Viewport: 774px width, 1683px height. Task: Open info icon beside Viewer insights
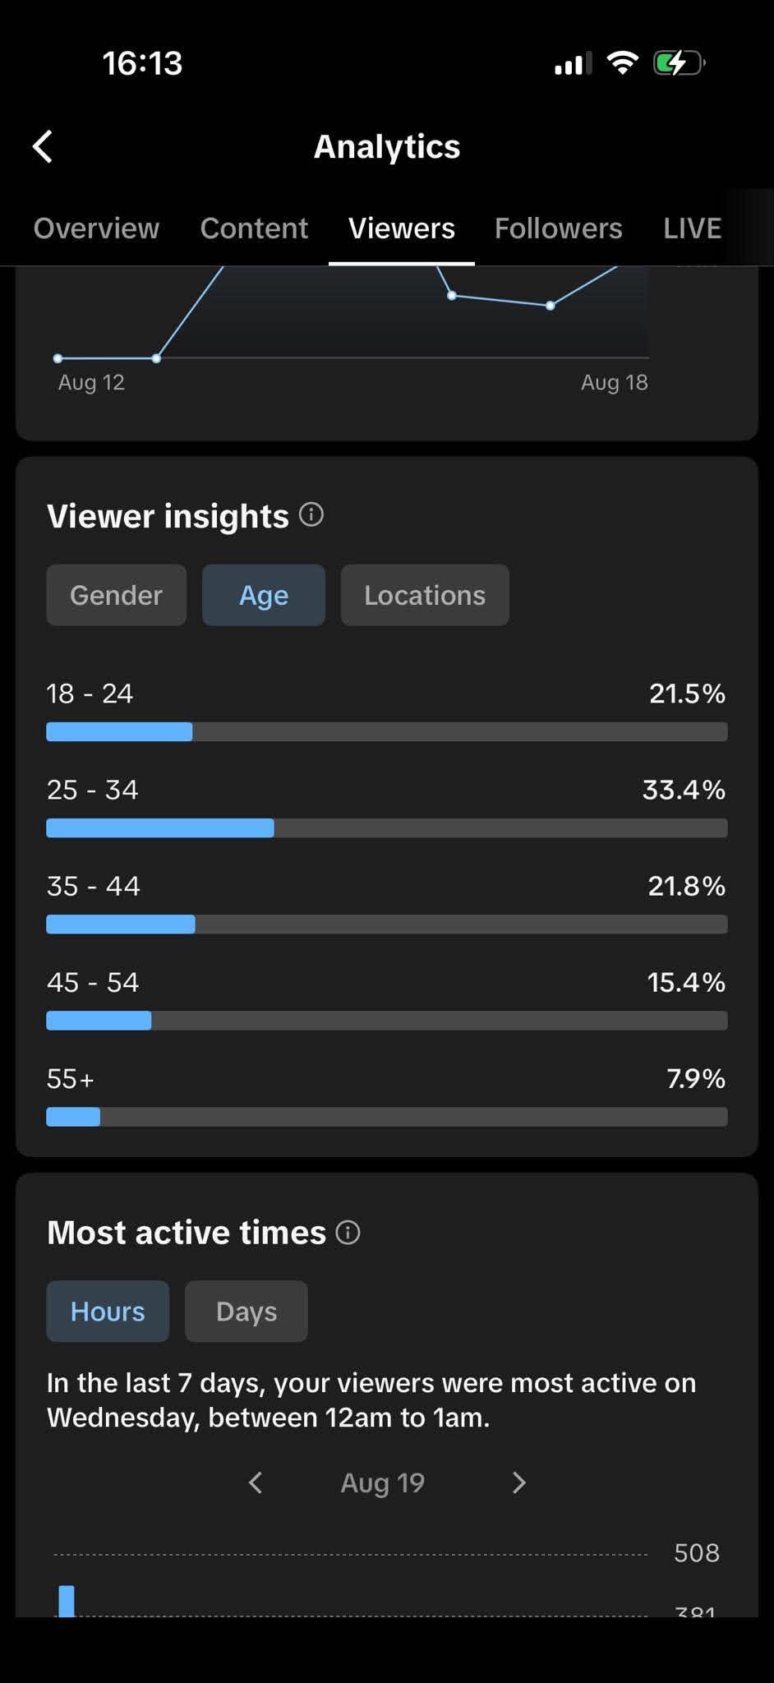(x=311, y=515)
